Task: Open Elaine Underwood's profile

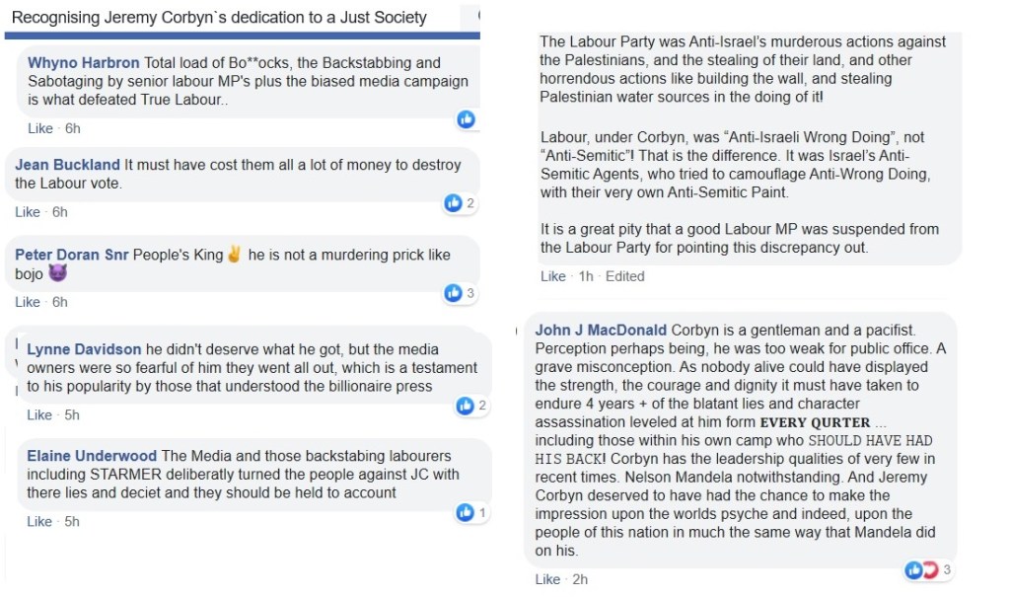Action: (x=92, y=456)
